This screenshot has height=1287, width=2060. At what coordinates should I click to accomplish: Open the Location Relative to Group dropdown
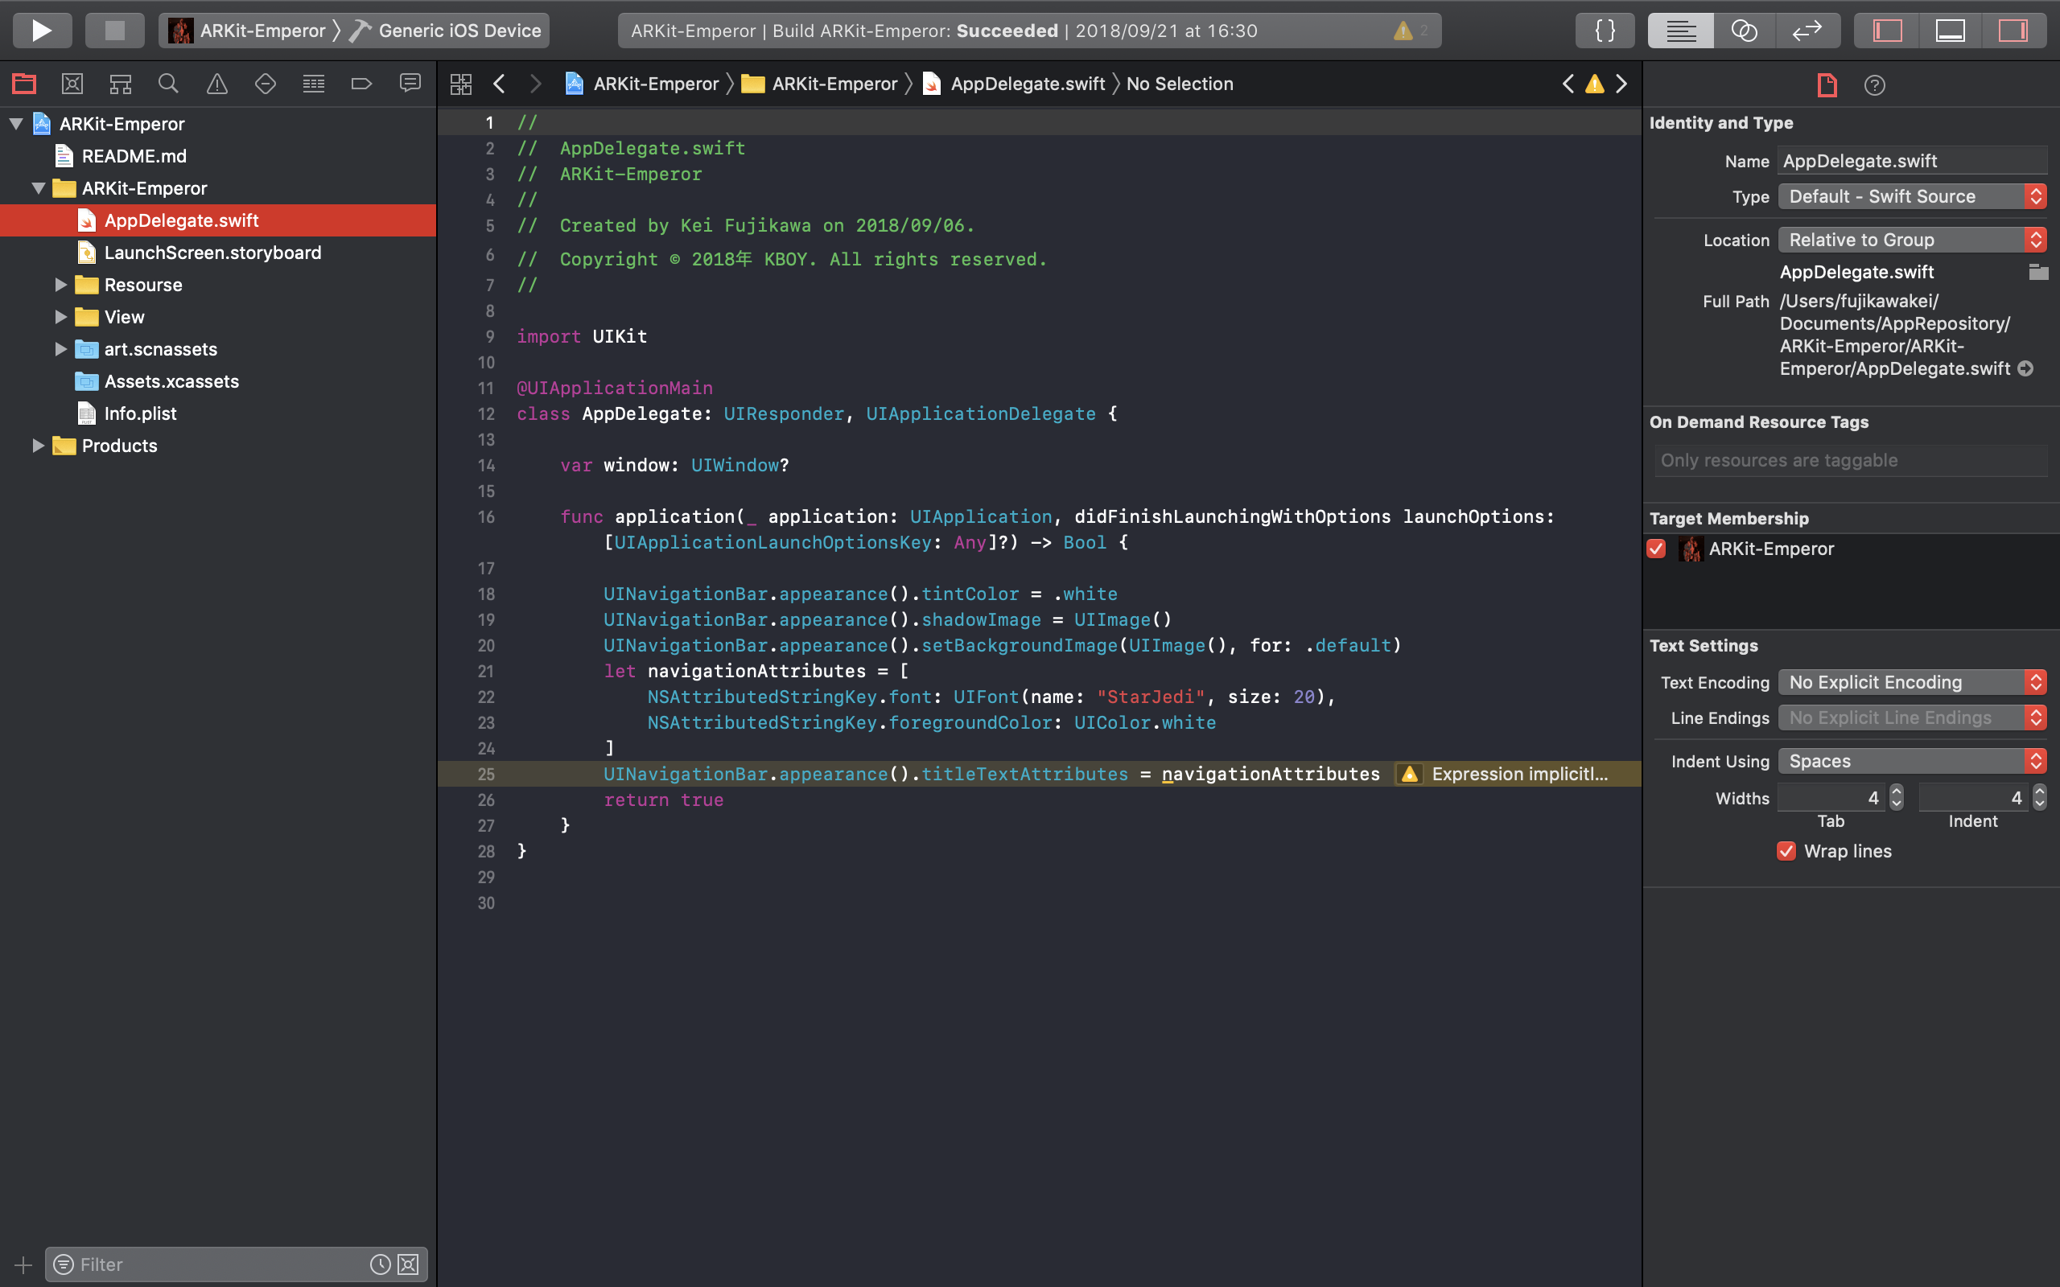pos(1912,240)
